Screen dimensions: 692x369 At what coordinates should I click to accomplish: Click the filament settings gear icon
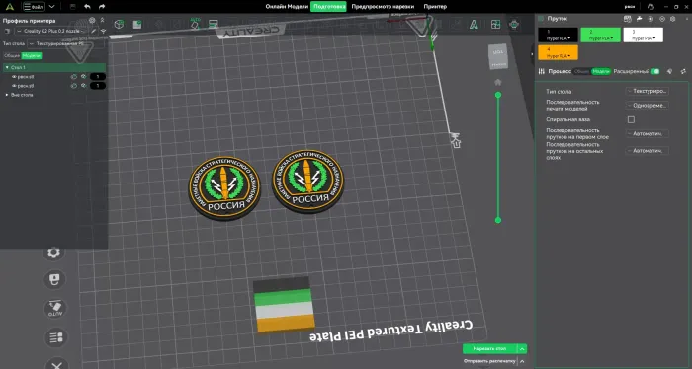click(x=672, y=19)
